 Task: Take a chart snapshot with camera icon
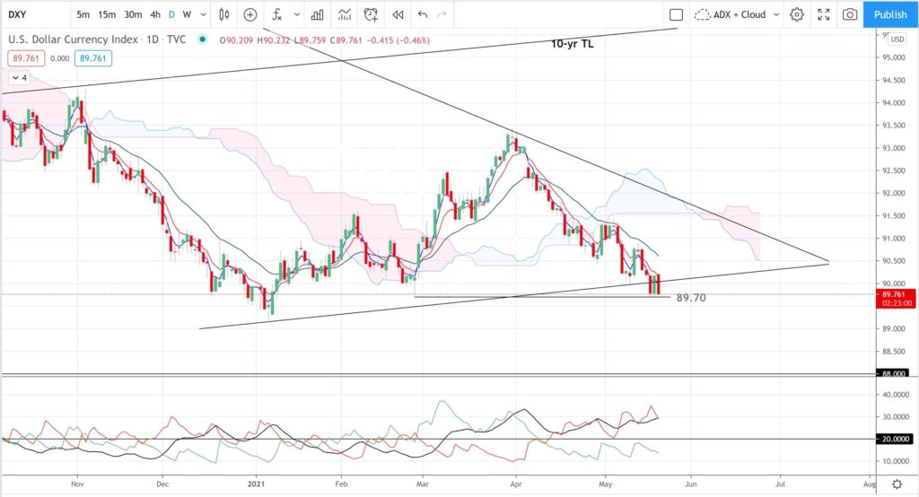click(x=850, y=14)
